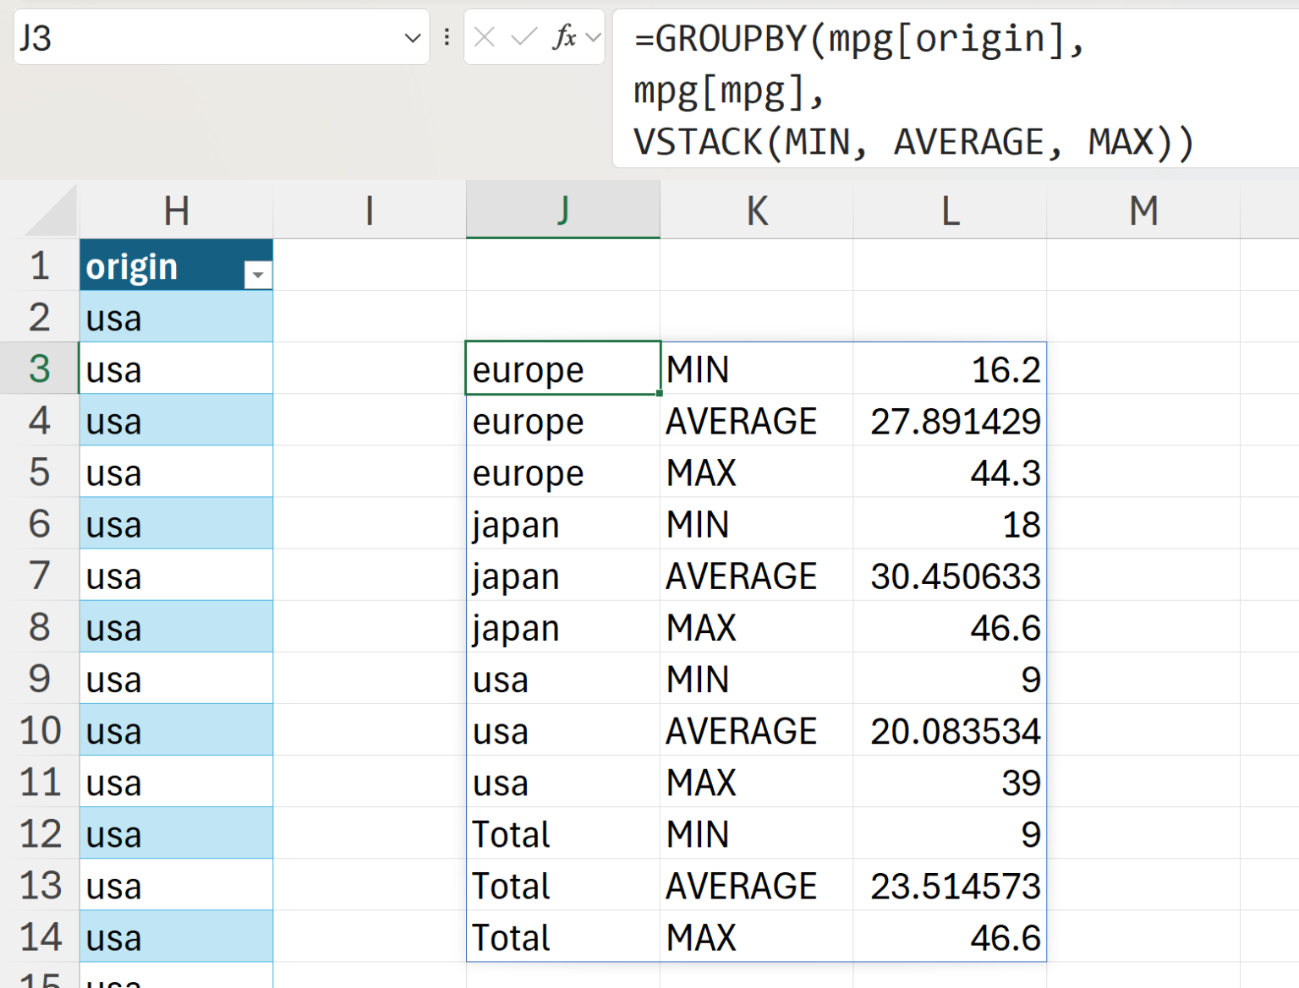Select column H header
Screen dimensions: 1299x988
click(x=176, y=211)
